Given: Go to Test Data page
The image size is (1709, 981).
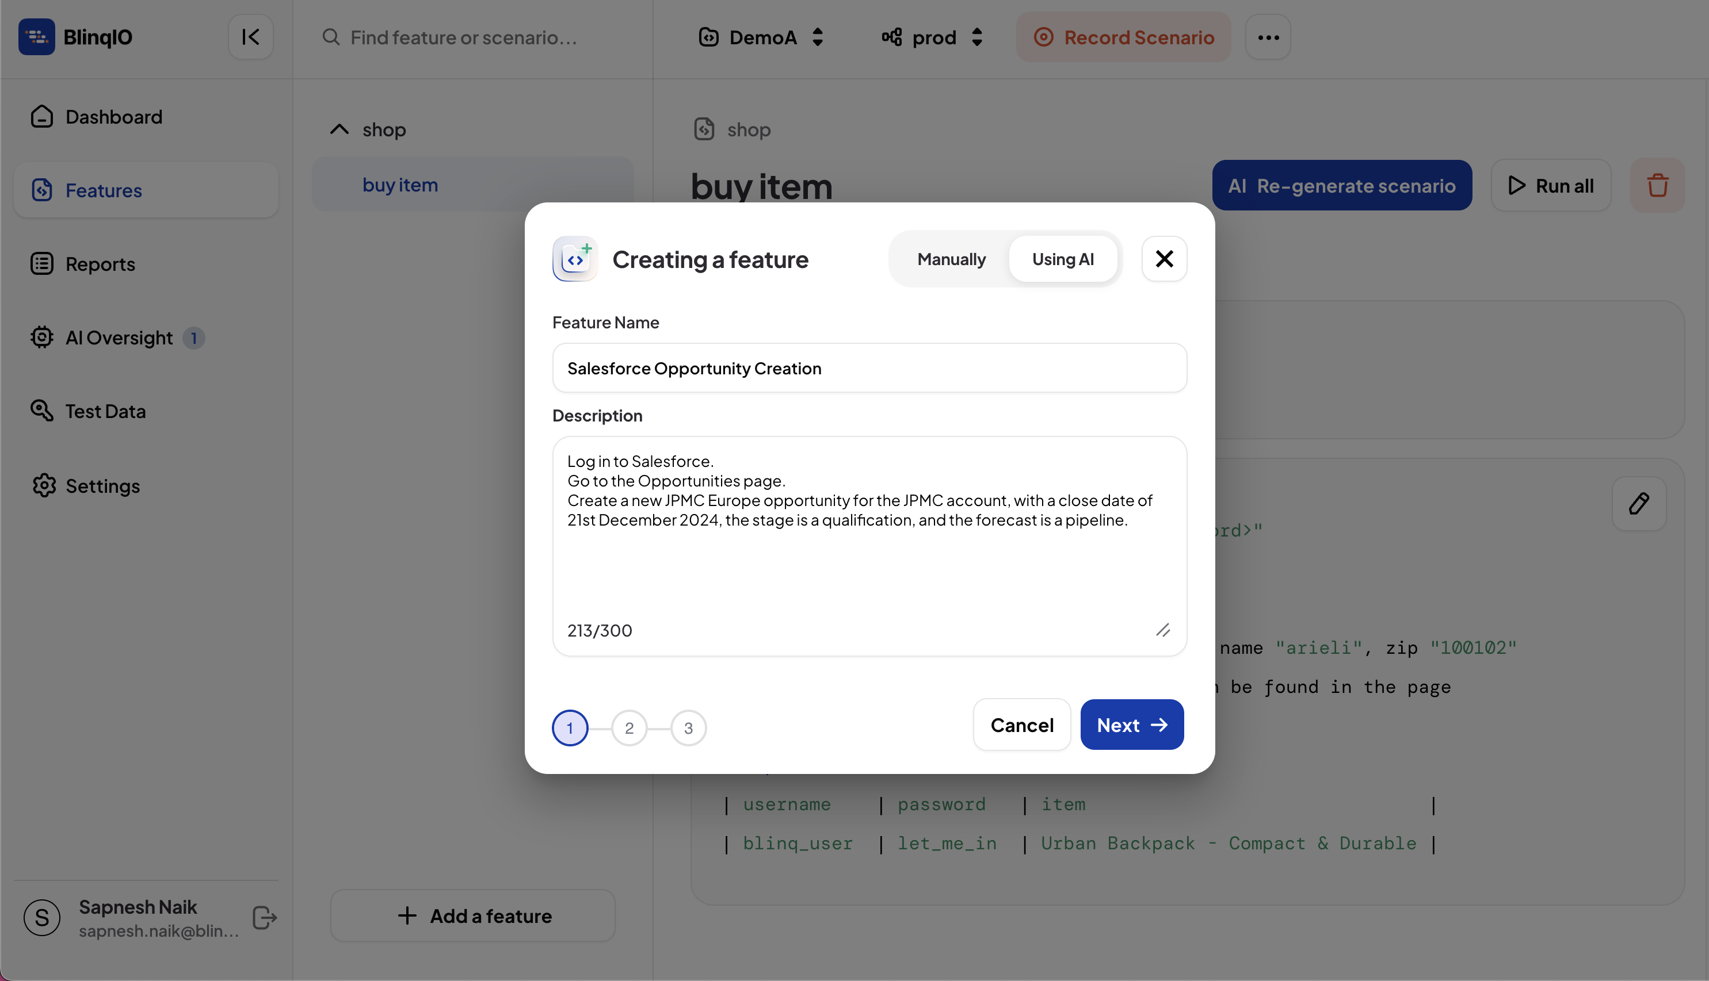Looking at the screenshot, I should pyautogui.click(x=146, y=411).
